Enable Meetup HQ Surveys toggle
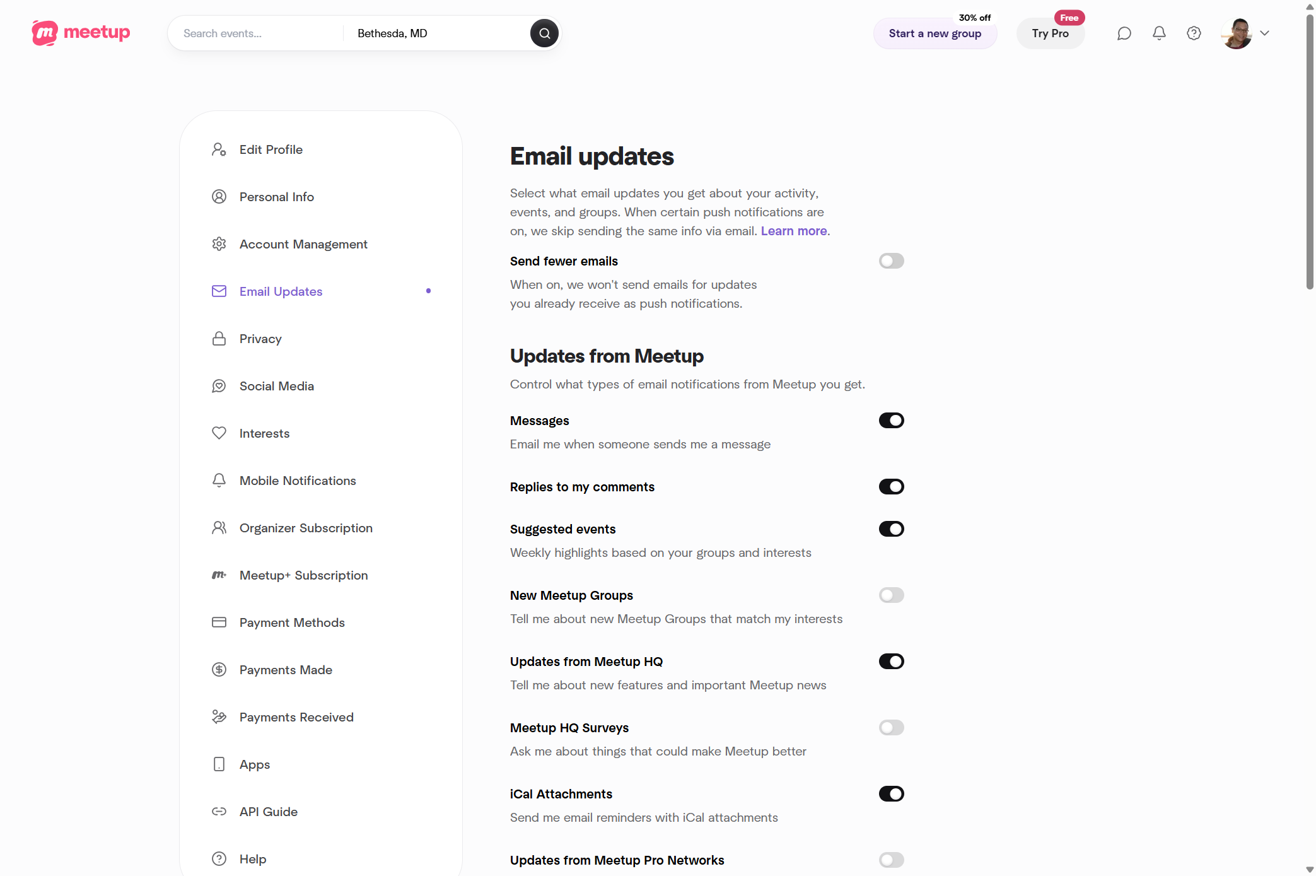Image resolution: width=1316 pixels, height=876 pixels. coord(891,728)
